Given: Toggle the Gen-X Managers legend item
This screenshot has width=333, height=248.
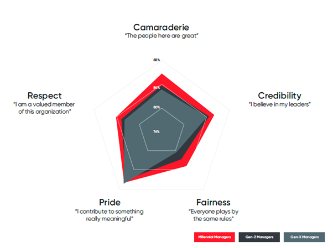Looking at the screenshot, I should (x=304, y=237).
